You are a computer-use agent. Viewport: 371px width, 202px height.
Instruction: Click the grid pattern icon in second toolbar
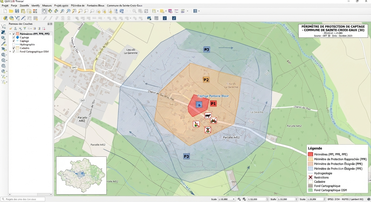point(157,18)
